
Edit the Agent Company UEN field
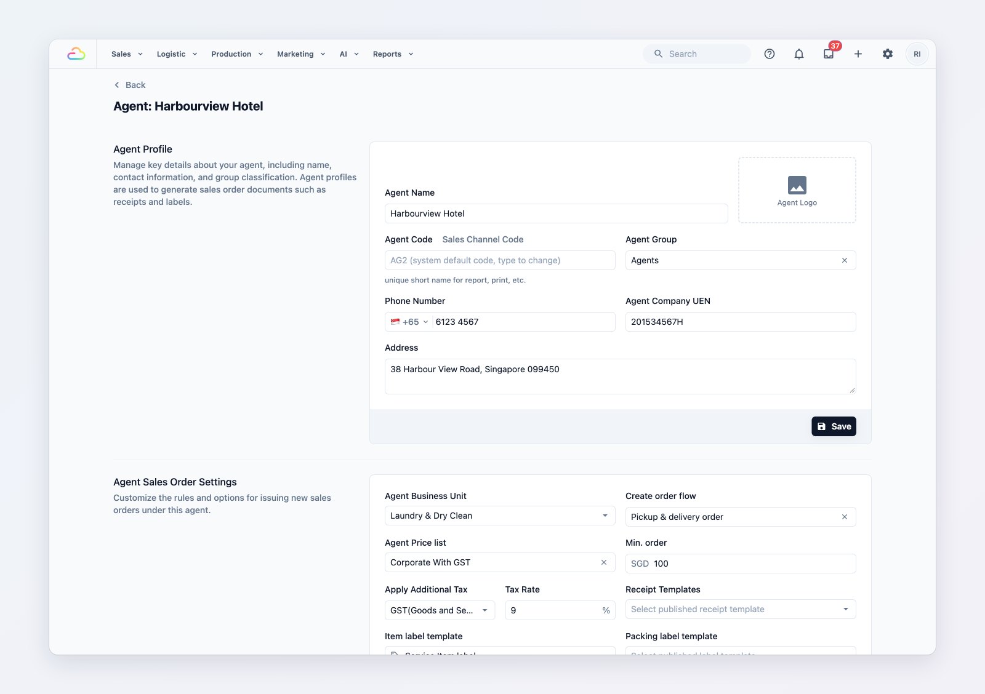tap(741, 322)
